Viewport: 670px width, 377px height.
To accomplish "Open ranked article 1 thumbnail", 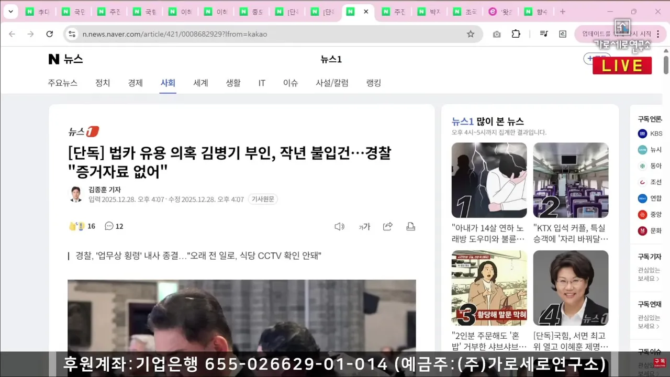I will [x=489, y=180].
